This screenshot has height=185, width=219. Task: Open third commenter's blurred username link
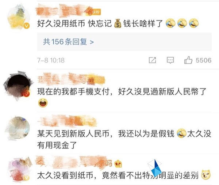[x=67, y=121]
